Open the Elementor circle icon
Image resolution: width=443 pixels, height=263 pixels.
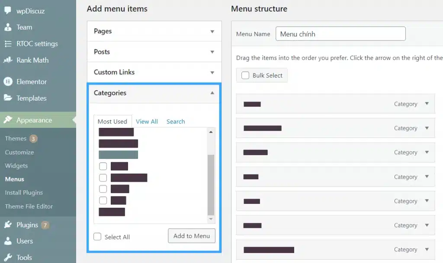(x=8, y=82)
